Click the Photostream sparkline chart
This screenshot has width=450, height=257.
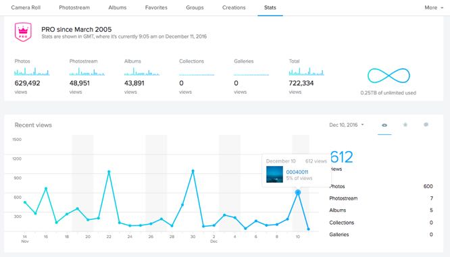[87, 72]
